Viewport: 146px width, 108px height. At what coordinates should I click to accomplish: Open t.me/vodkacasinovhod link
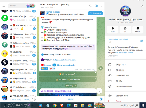point(118,39)
